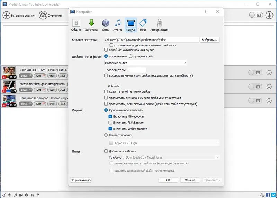The width and height of the screenshot is (277, 198).
Task: Click the OK button
Action: 168,180
